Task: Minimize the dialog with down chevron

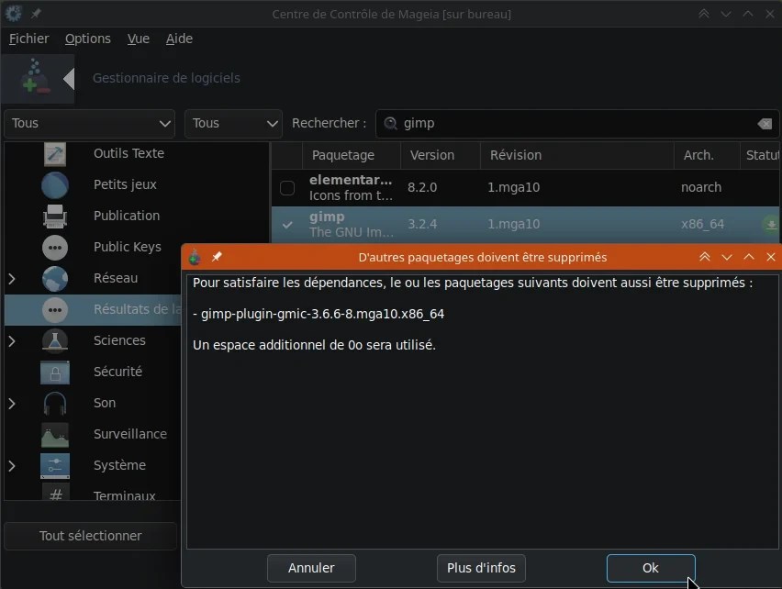Action: click(727, 257)
